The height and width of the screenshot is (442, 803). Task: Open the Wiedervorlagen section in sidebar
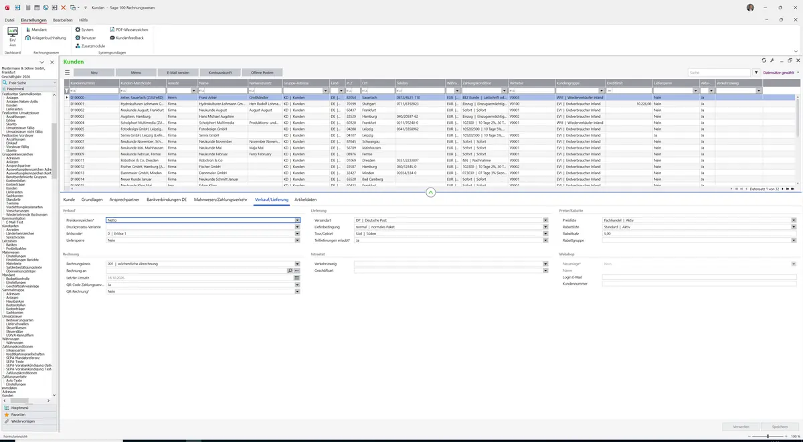29,421
